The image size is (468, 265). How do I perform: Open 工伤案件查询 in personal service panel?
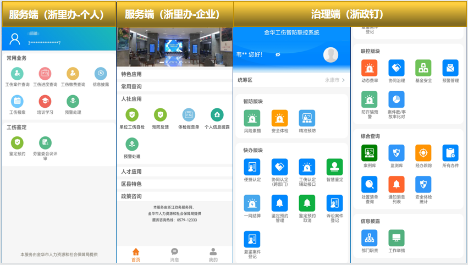[17, 74]
